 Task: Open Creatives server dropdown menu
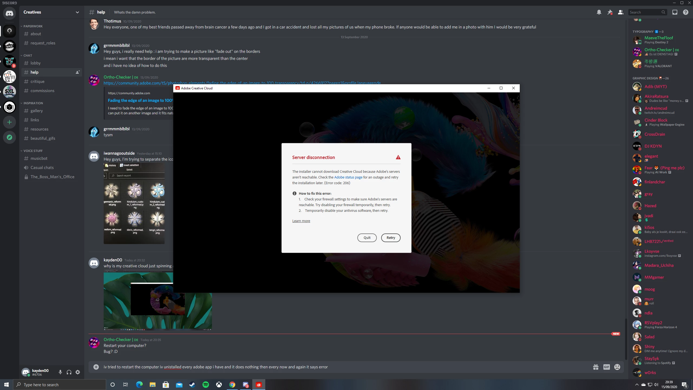[x=77, y=12]
